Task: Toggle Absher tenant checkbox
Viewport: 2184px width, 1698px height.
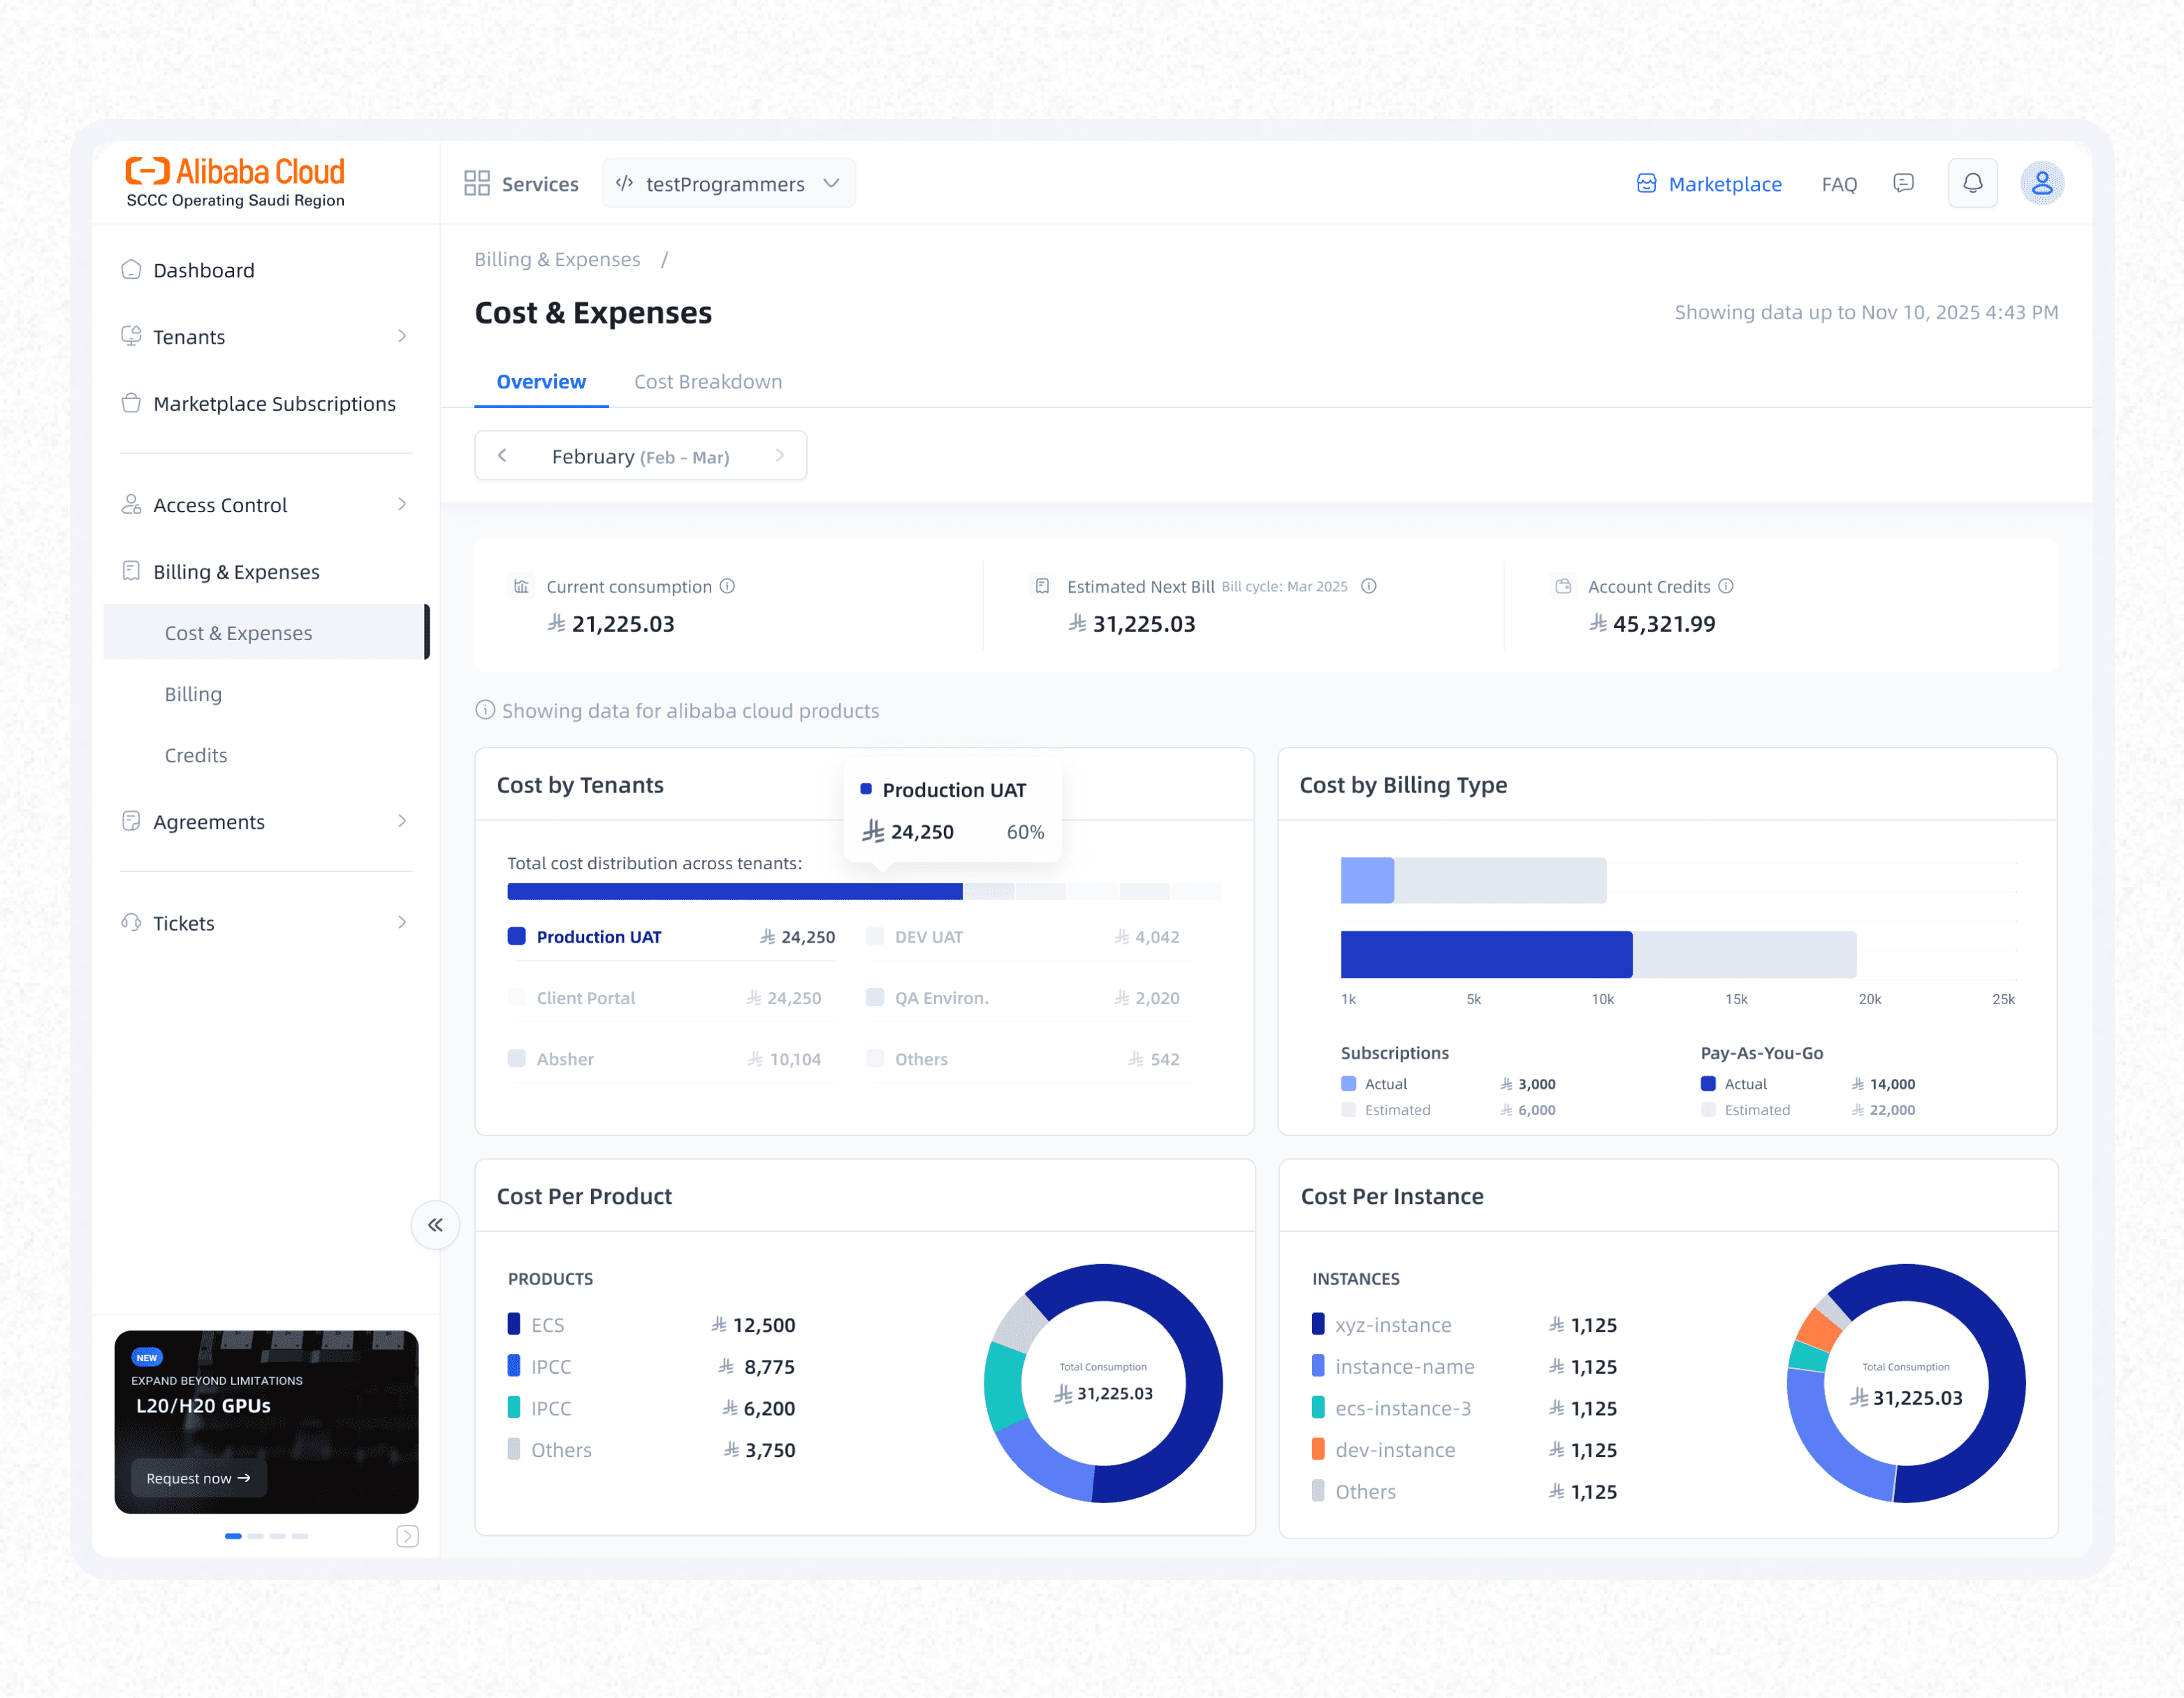Action: click(517, 1058)
